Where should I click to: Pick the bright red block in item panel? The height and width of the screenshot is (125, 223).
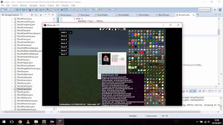[x=142, y=52]
